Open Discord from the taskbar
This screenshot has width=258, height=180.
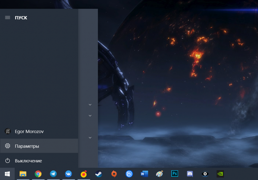(190, 174)
